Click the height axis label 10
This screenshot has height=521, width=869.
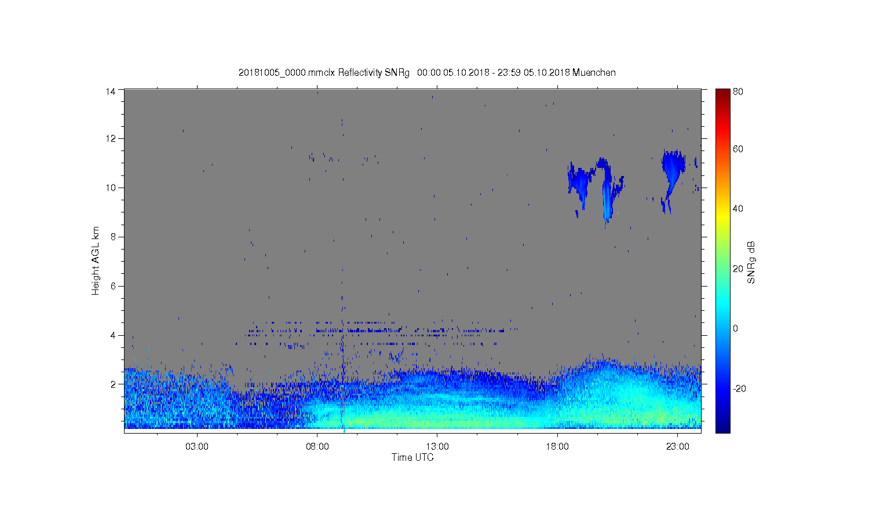[x=111, y=188]
